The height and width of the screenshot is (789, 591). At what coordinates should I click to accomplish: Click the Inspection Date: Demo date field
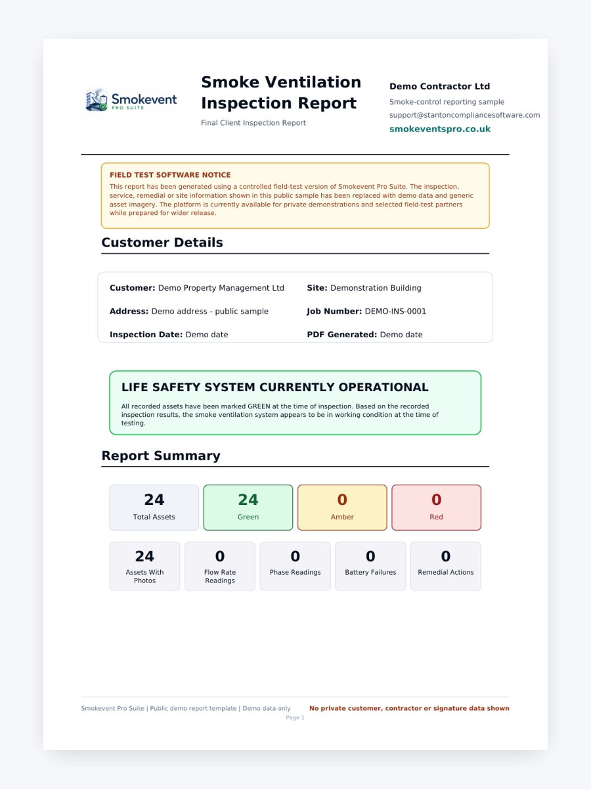(169, 335)
